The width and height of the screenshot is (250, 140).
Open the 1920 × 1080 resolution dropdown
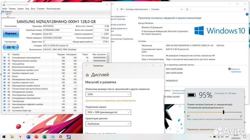coord(108,112)
